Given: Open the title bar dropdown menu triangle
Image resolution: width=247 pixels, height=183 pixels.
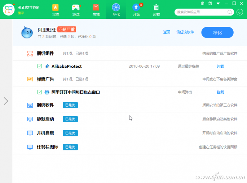Looking at the screenshot, I should click(x=218, y=3).
